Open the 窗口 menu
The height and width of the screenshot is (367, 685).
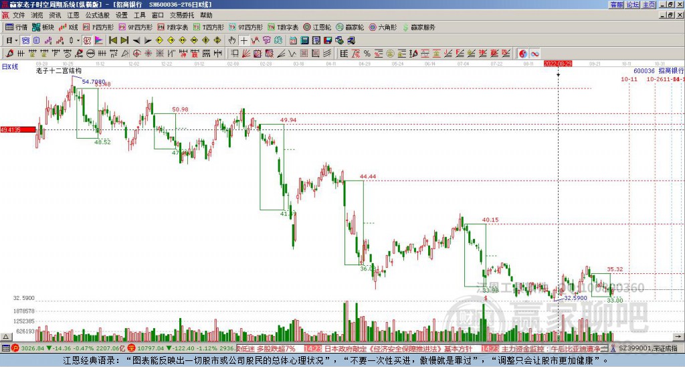158,15
